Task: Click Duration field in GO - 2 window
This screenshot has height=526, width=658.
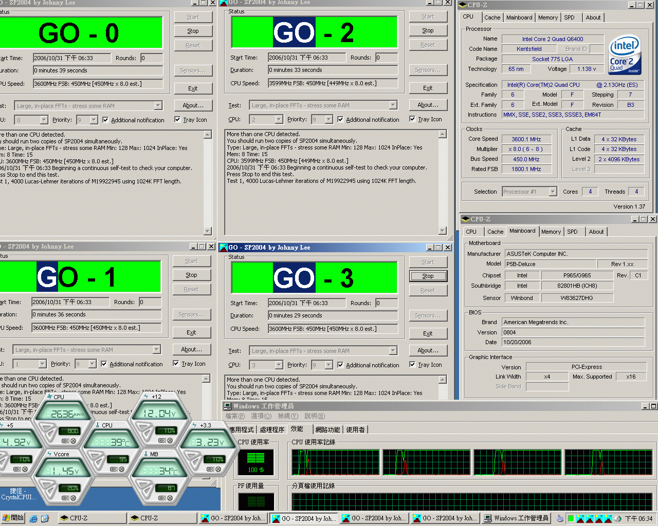Action: click(x=333, y=70)
